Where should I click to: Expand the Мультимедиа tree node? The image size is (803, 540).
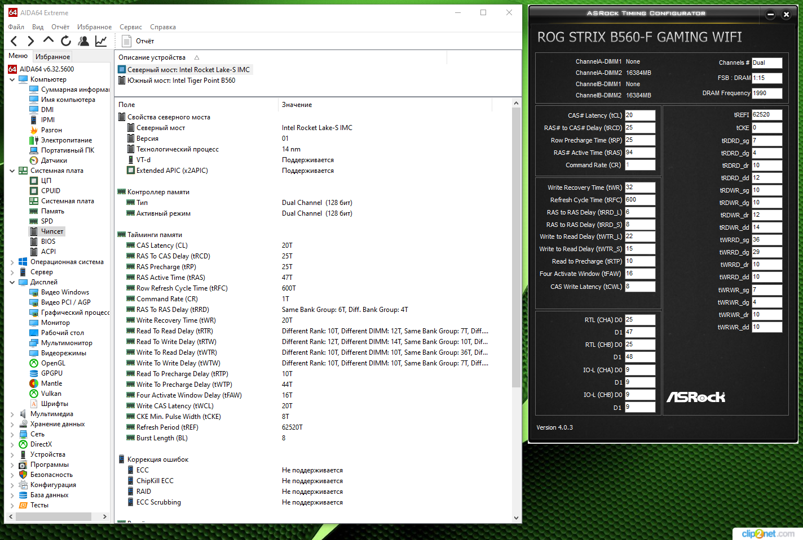tap(12, 414)
